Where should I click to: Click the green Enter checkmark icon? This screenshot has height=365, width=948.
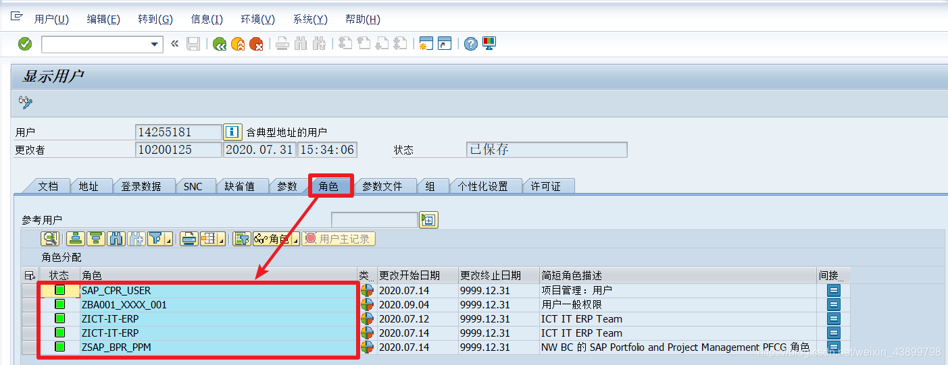tap(25, 44)
